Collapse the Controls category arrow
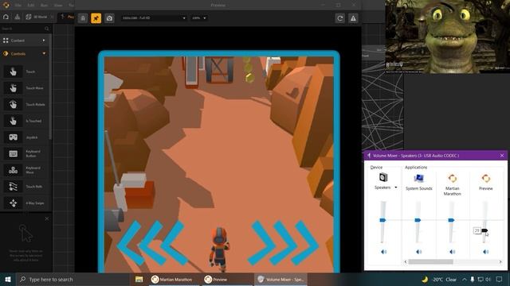 pos(44,53)
